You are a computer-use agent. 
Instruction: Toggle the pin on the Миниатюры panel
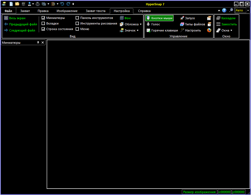point(38,43)
